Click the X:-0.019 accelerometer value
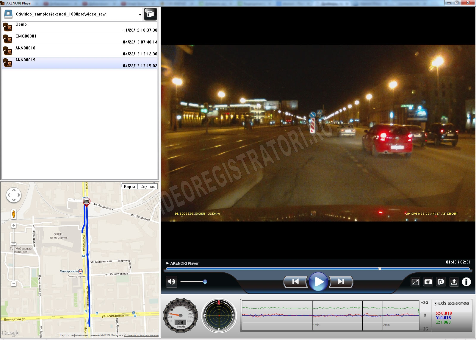 tap(444, 313)
